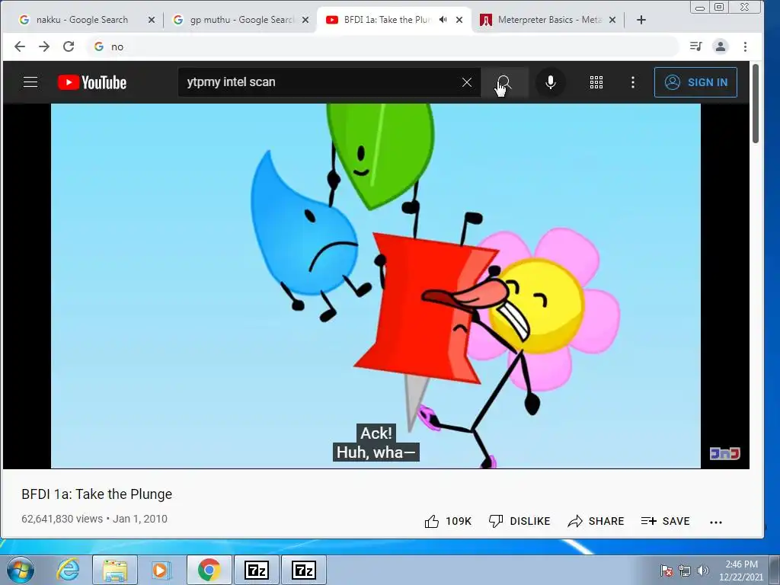
Task: Open Chrome media controls icon
Action: 696,46
